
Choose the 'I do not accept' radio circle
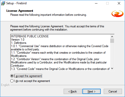pyautogui.click(x=12, y=81)
